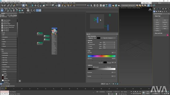Click the Lay Out Children icon

34,11
